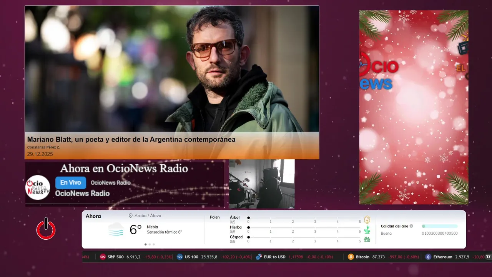Click the Césped lawn pollen icon
The height and width of the screenshot is (277, 492).
(x=367, y=239)
